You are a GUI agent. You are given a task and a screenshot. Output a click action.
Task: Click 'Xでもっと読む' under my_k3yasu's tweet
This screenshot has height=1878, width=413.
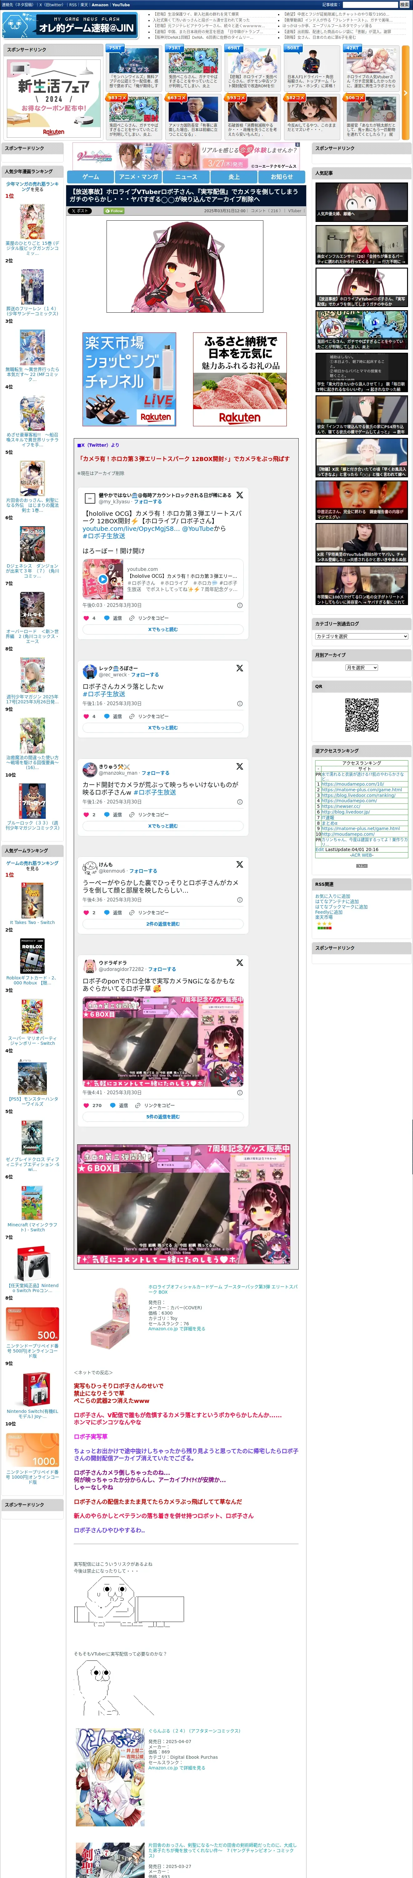(x=163, y=629)
